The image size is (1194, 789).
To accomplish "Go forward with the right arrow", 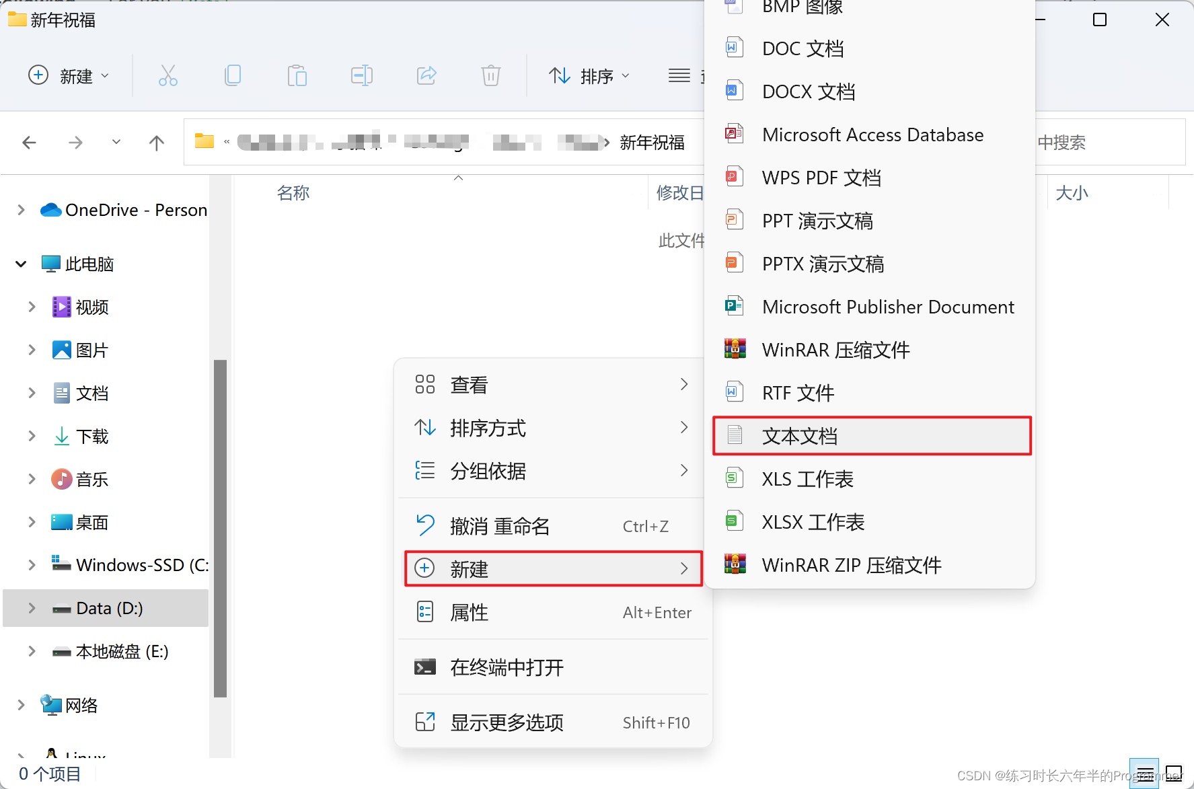I will tap(75, 143).
